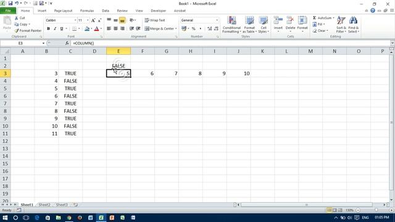
Task: Align text left
Action: pyautogui.click(x=109, y=29)
